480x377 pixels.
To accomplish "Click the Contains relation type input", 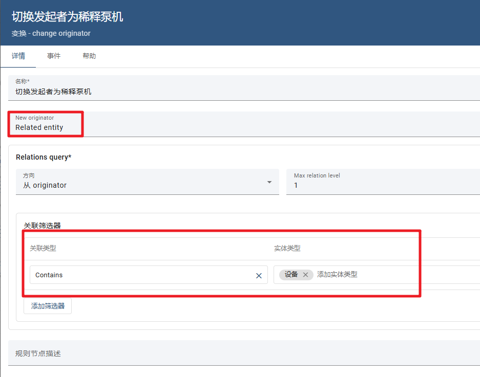I will click(x=149, y=275).
